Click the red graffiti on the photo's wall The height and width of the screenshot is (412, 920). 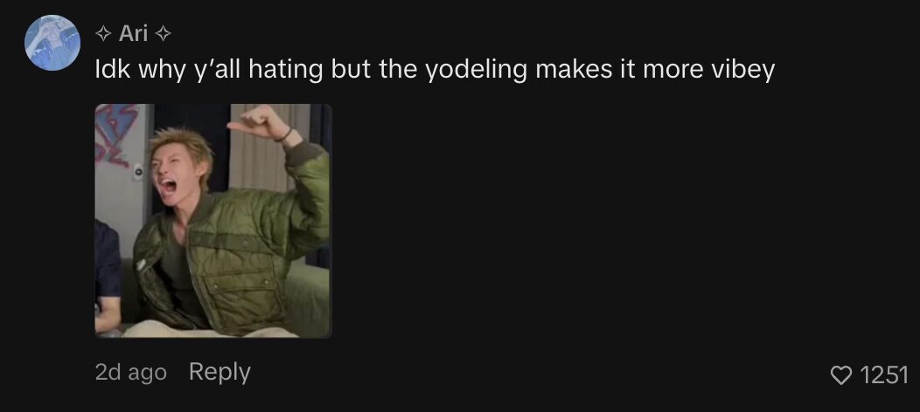click(x=115, y=134)
